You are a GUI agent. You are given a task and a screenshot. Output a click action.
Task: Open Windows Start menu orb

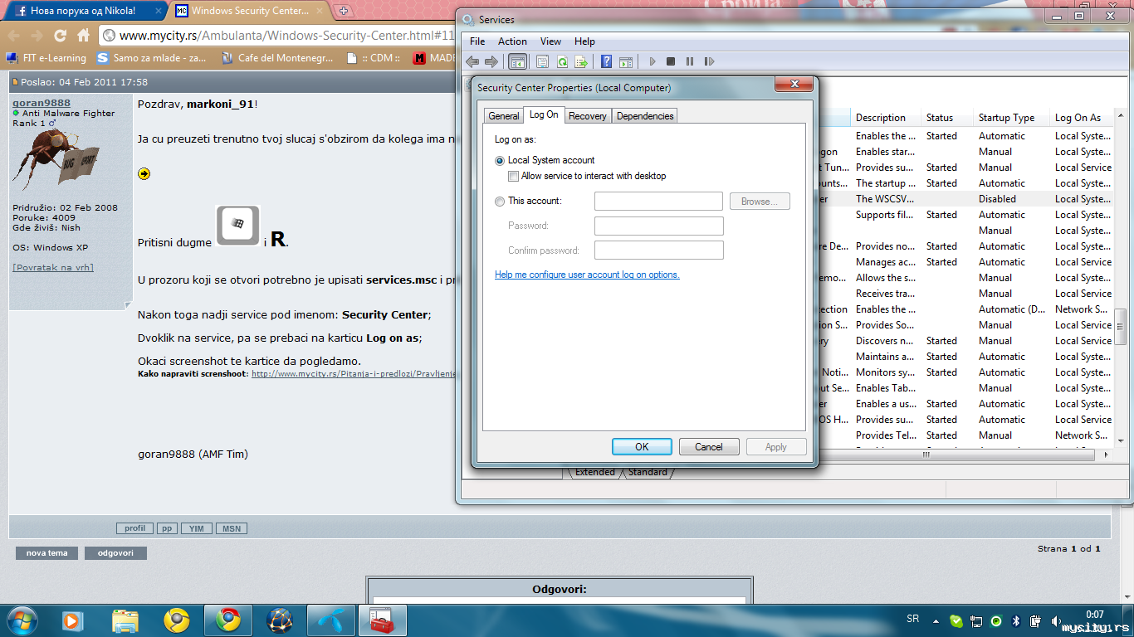(x=21, y=620)
